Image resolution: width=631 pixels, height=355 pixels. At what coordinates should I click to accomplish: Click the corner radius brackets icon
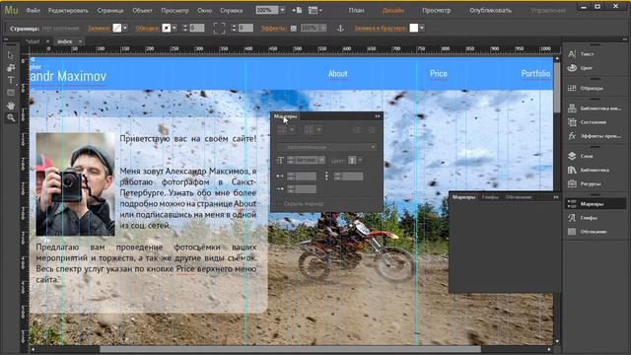[x=219, y=28]
